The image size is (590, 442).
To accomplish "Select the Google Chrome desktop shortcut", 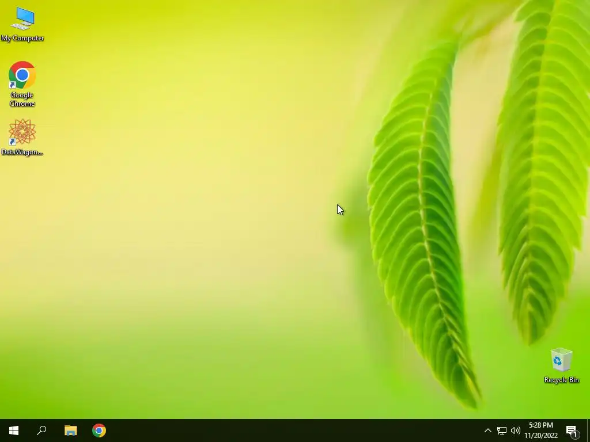I will (22, 83).
